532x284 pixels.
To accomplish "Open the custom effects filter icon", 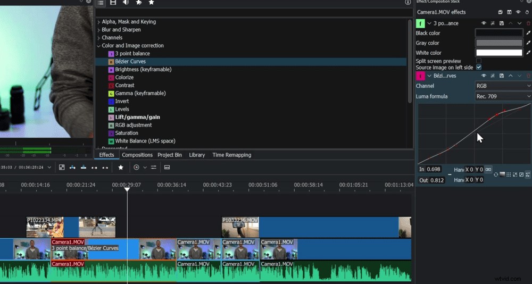I will pyautogui.click(x=139, y=2).
